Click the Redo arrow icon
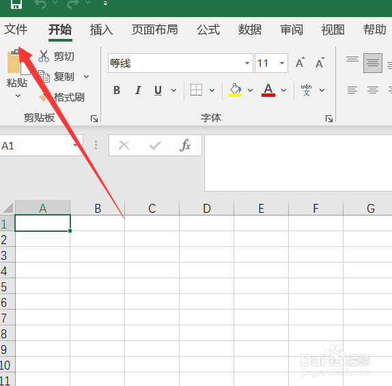Image resolution: width=392 pixels, height=386 pixels. click(x=73, y=3)
